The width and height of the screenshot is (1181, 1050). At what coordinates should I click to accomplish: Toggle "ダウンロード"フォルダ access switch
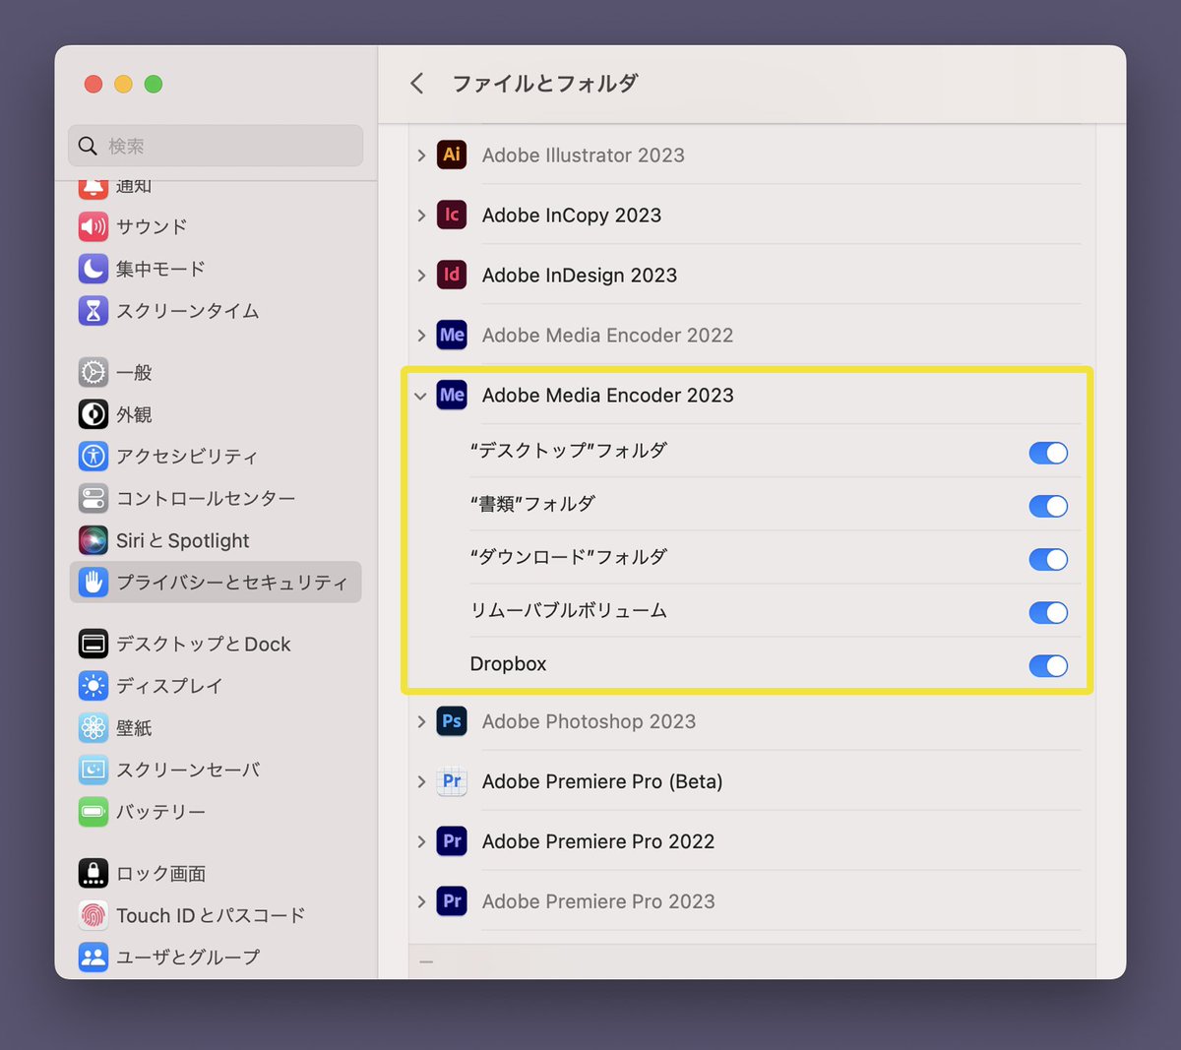tap(1048, 559)
